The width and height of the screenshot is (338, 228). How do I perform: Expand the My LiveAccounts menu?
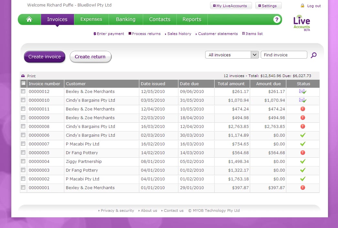[231, 6]
